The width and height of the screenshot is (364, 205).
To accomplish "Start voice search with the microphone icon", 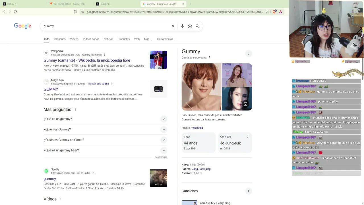I will pos(182,26).
